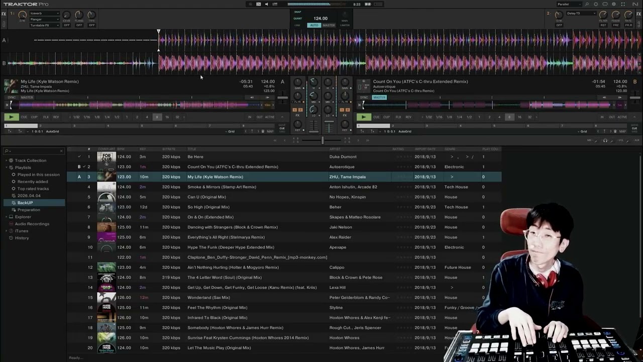Open the 'Top rated tracks' playlist

click(x=33, y=189)
